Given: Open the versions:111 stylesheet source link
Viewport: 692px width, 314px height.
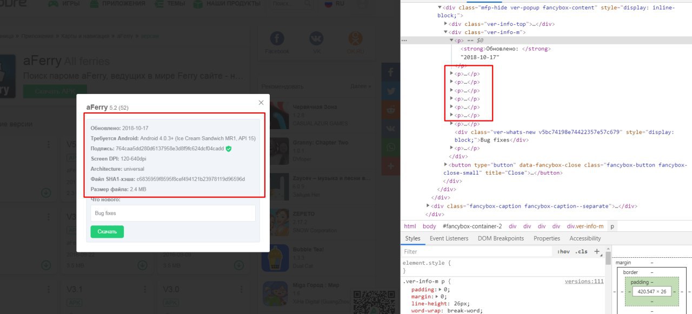Looking at the screenshot, I should click(584, 282).
